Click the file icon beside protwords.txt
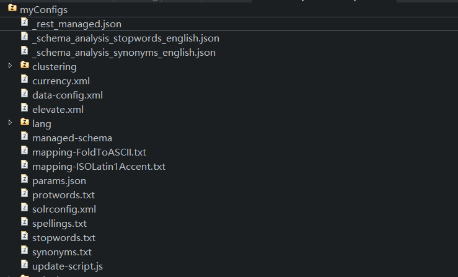 25,193
